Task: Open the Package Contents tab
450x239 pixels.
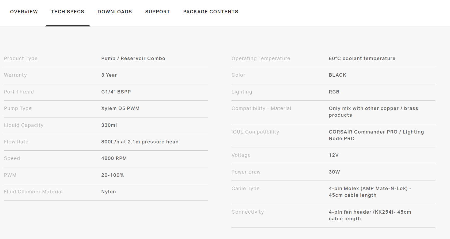Action: coord(211,12)
